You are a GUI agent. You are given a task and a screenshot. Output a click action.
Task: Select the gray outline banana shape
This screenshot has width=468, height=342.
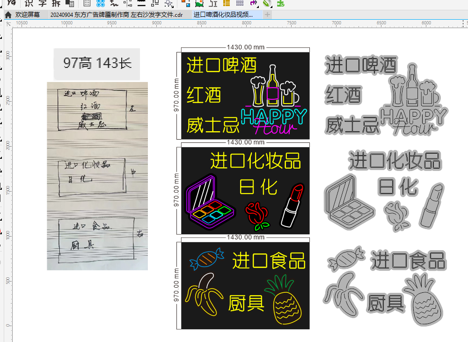[344, 294]
